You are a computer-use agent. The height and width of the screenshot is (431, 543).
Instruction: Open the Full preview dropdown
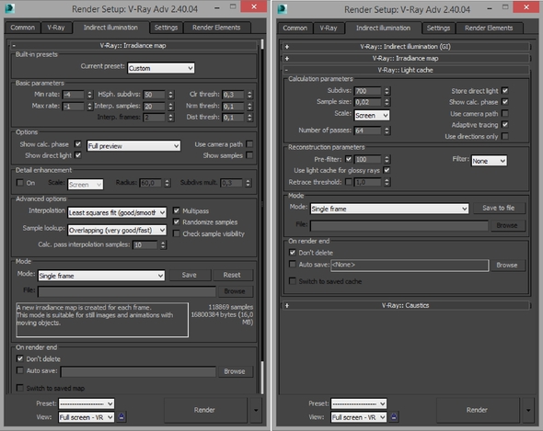[133, 145]
